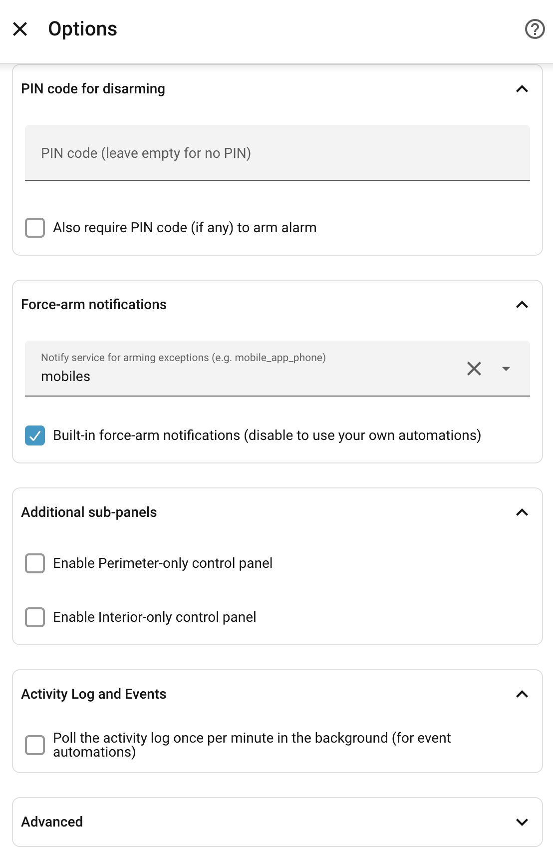The height and width of the screenshot is (855, 553).
Task: Clear the notify service selection
Action: point(474,369)
